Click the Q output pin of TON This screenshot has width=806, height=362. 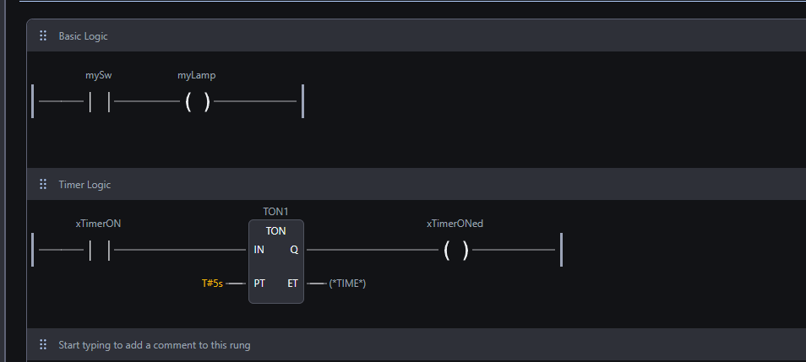click(293, 250)
